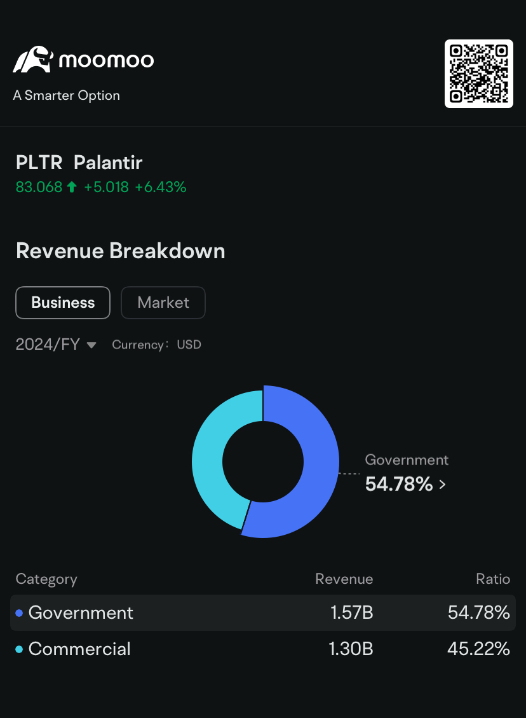Click the A Smarter Option tagline

[66, 95]
